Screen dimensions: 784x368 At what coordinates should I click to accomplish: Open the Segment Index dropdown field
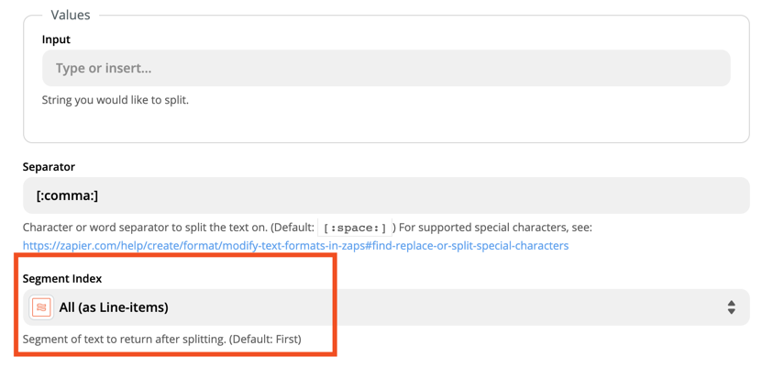(385, 307)
